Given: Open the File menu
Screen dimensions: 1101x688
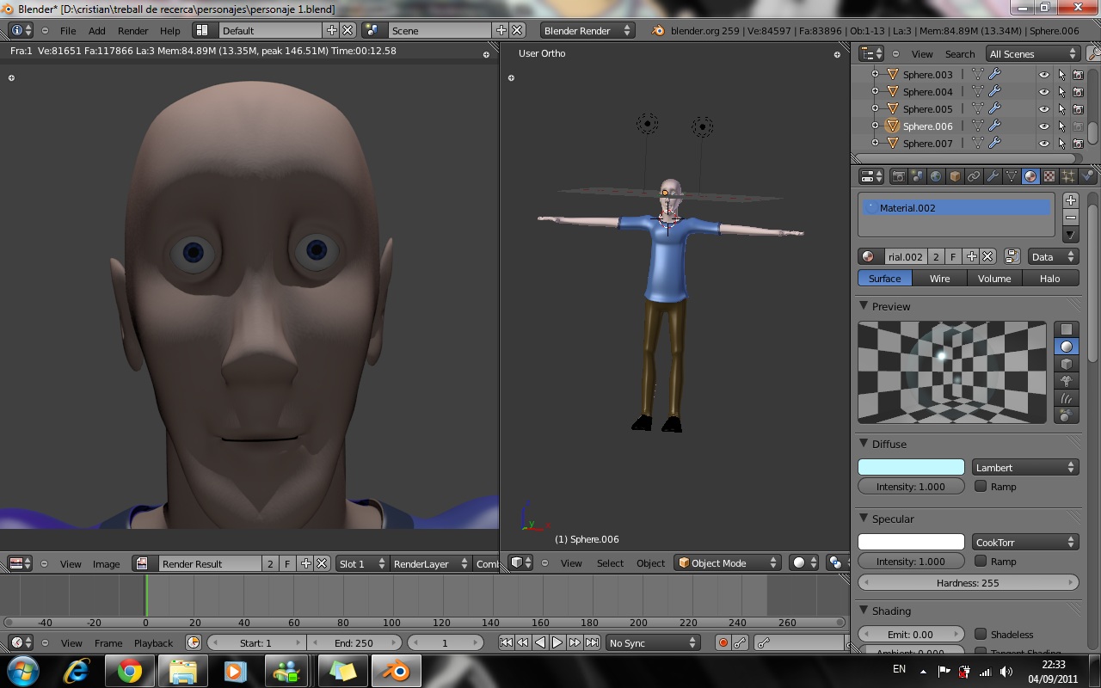Looking at the screenshot, I should point(68,30).
